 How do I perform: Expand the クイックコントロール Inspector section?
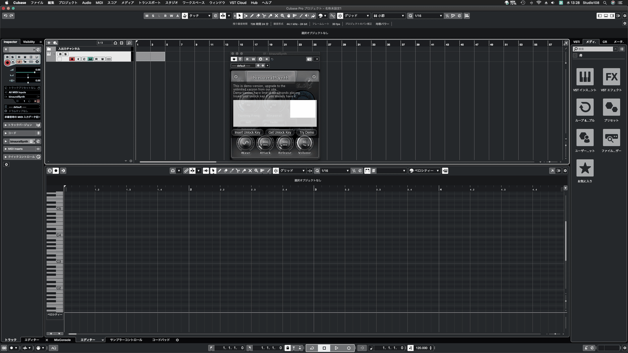22,157
